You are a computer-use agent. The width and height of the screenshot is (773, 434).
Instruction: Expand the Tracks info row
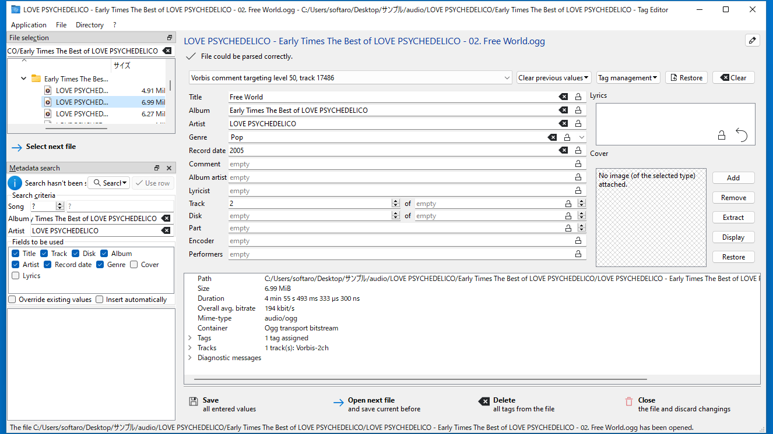tap(190, 348)
